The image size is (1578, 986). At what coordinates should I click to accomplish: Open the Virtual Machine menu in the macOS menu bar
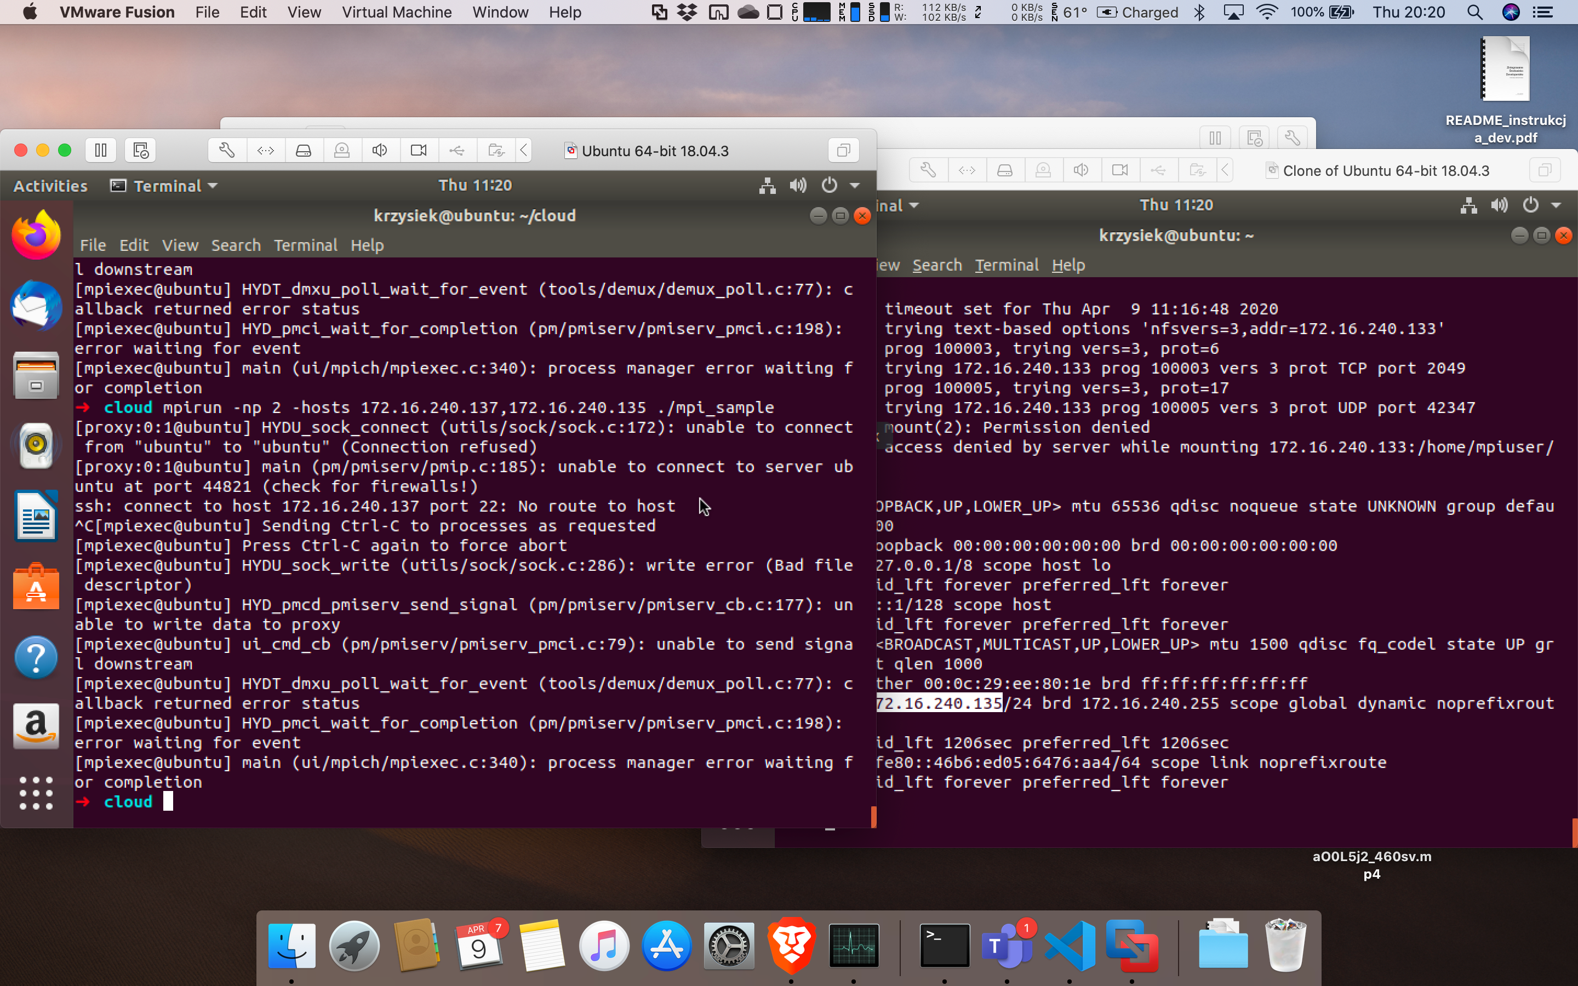(x=397, y=13)
